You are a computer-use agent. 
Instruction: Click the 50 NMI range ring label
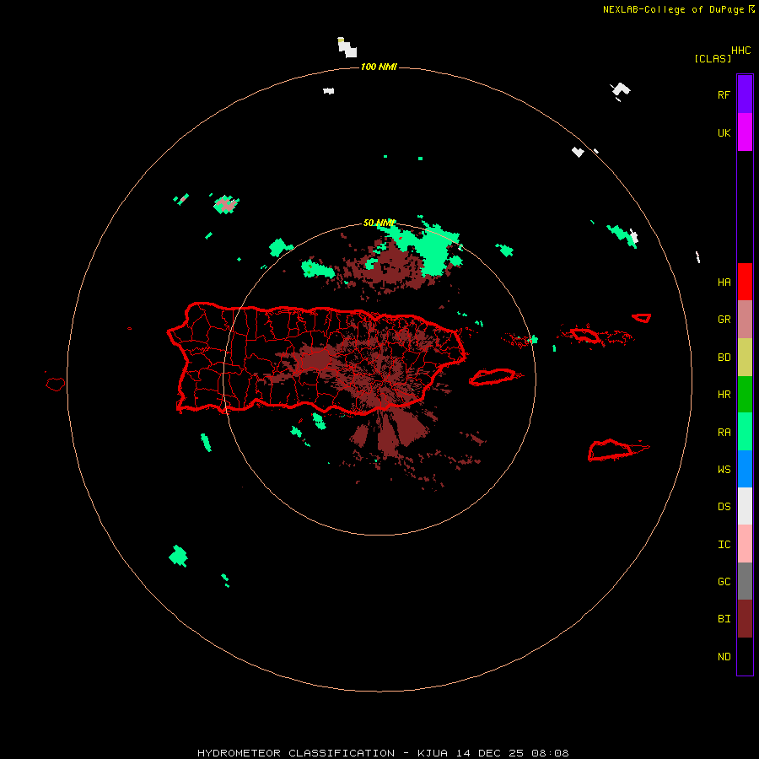pyautogui.click(x=379, y=223)
